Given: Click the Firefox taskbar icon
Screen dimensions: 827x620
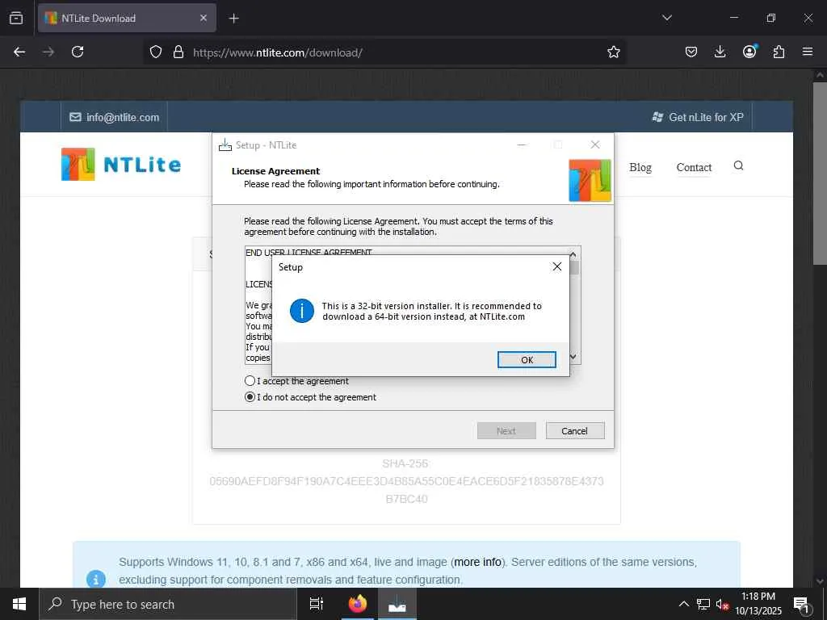Looking at the screenshot, I should 358,604.
